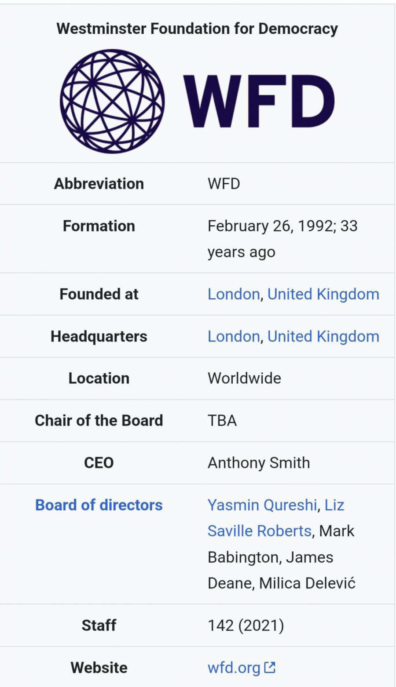This screenshot has height=687, width=396.
Task: Click the Abbreviation row label
Action: click(99, 184)
